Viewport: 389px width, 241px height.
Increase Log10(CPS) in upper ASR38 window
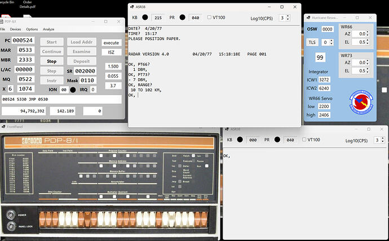pos(288,16)
